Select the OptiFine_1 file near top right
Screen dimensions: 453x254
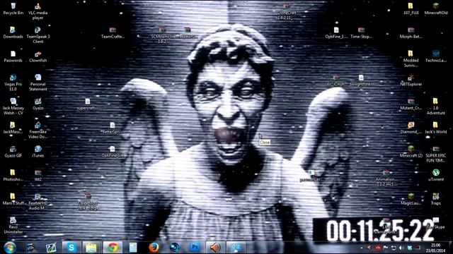336,32
